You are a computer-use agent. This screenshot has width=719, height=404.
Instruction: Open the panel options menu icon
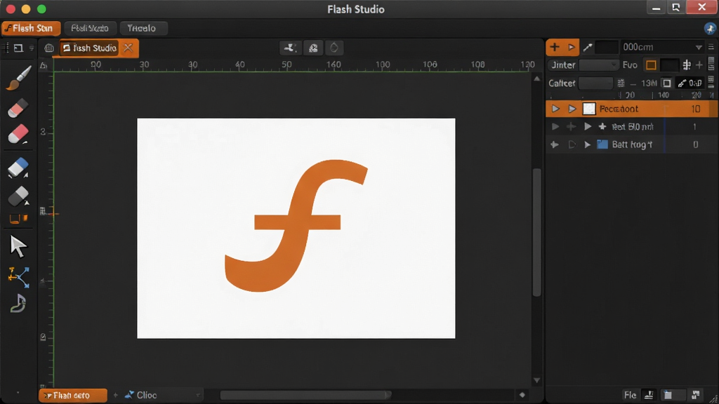pyautogui.click(x=711, y=47)
